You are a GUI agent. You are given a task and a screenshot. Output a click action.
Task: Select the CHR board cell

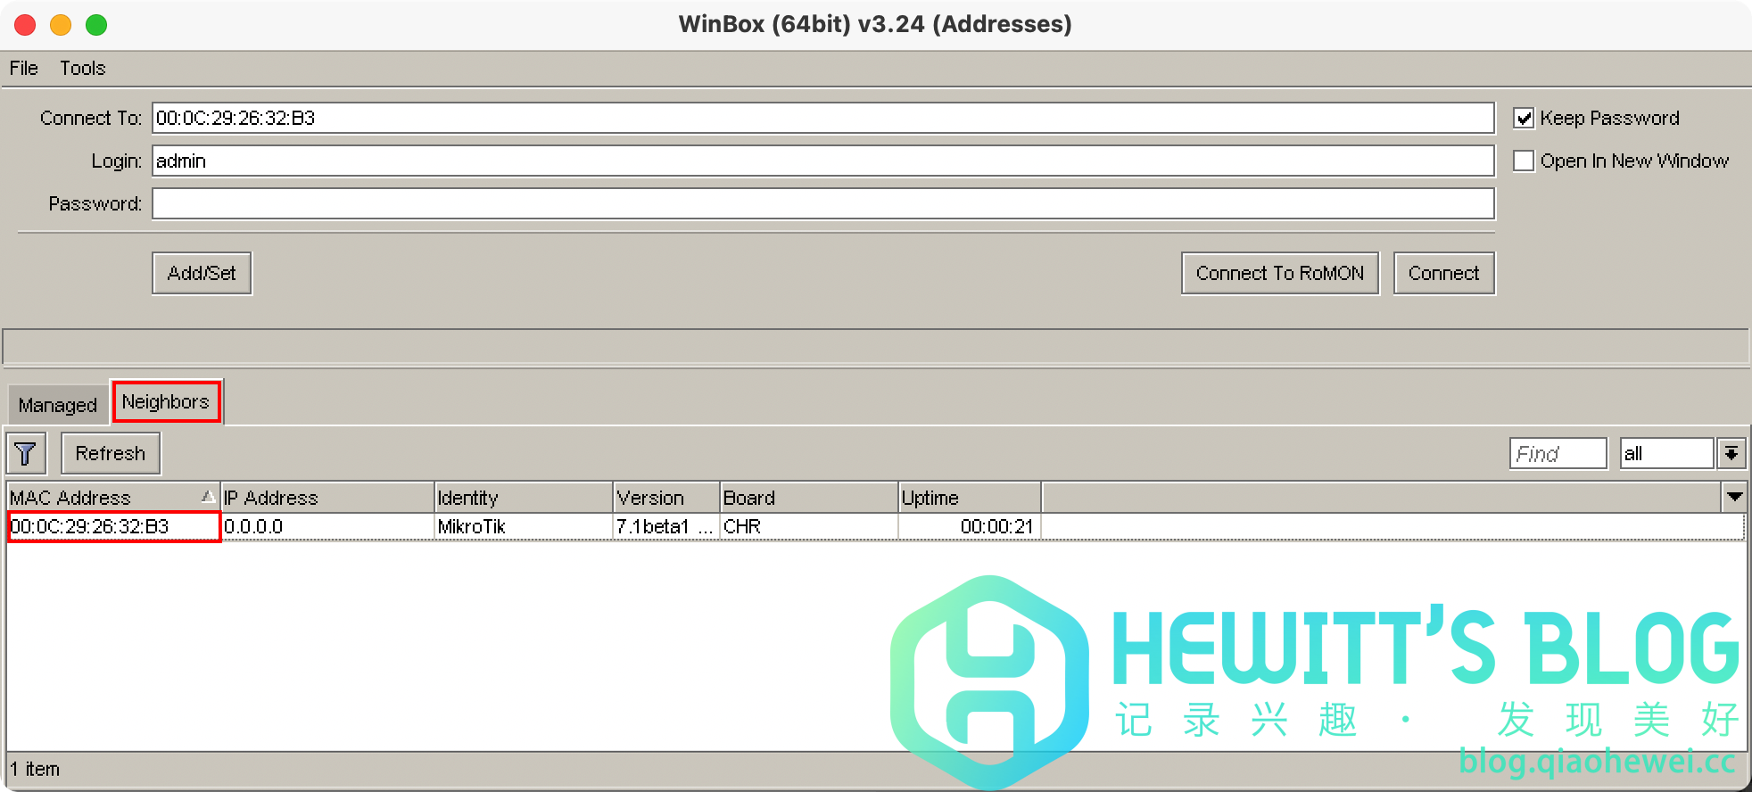point(809,526)
